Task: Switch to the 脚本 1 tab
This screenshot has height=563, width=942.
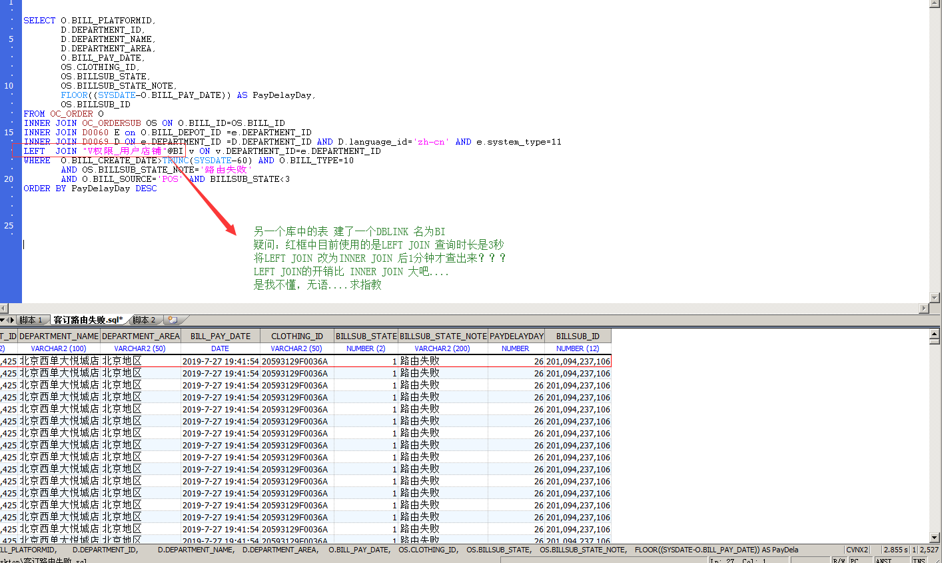Action: [x=31, y=320]
